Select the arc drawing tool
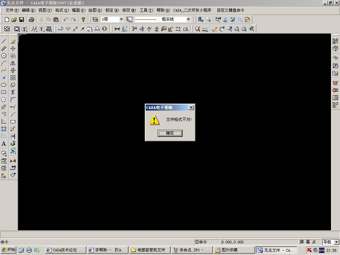Viewport: 340px width, 255px height. (4, 63)
